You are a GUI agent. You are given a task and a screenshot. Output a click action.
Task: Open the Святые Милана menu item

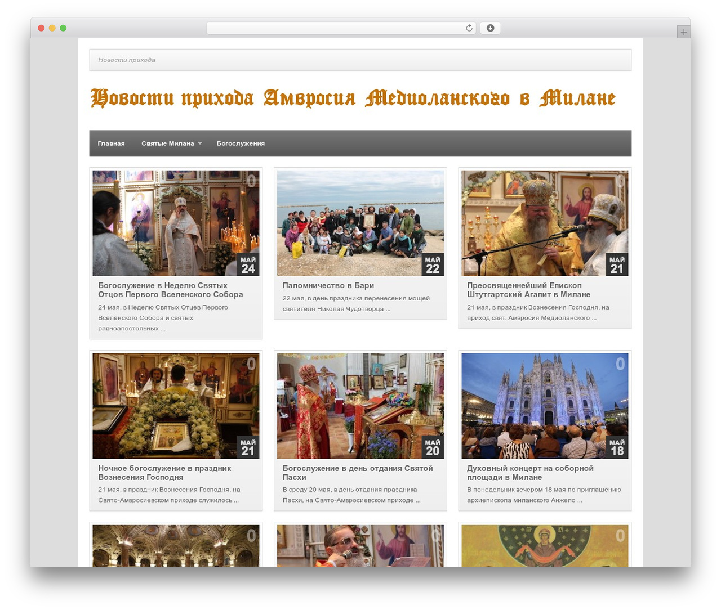pyautogui.click(x=168, y=143)
